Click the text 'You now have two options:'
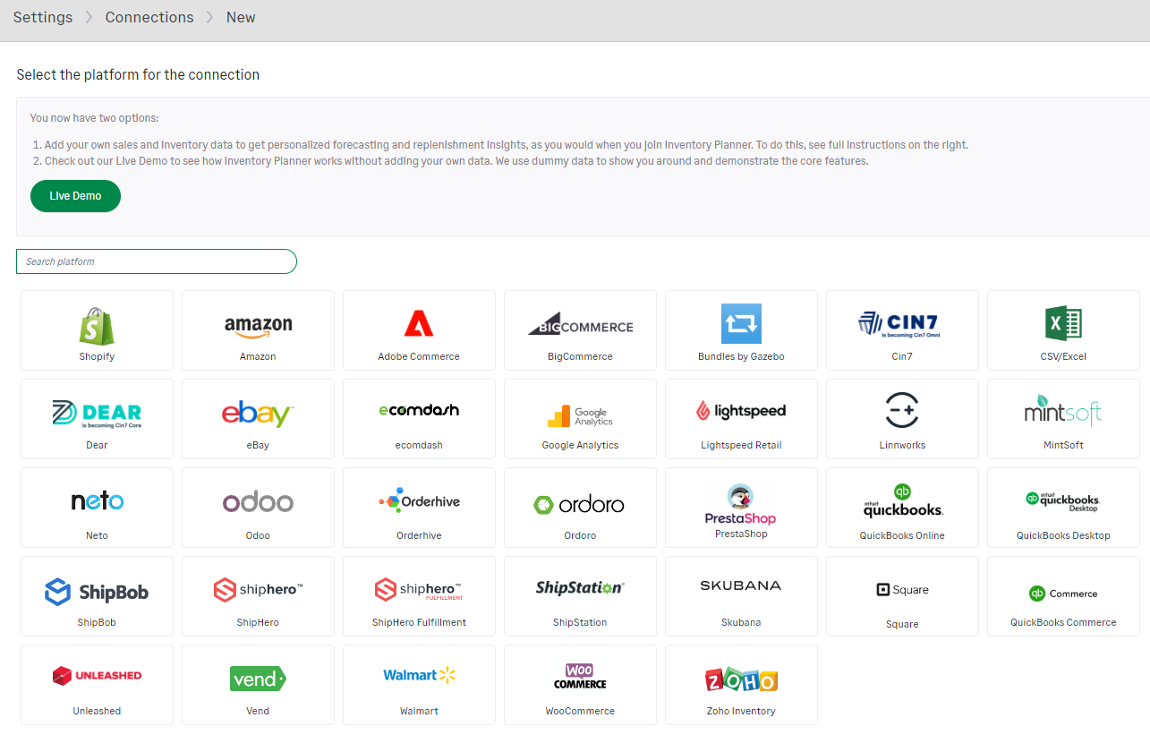Viewport: 1150px width, 735px height. (x=95, y=118)
